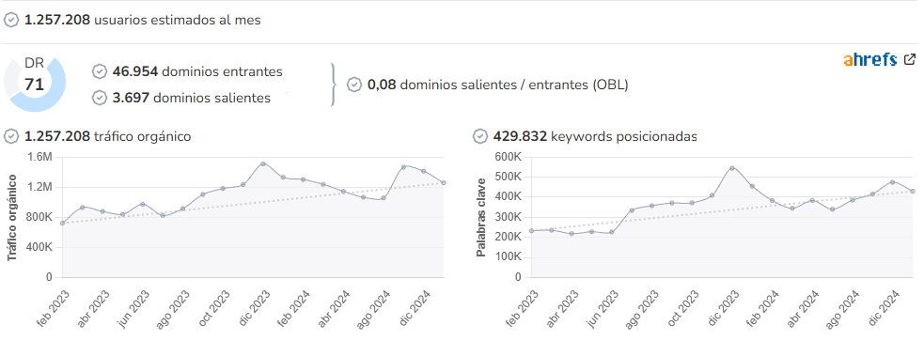924x341 pixels.
Task: Click the last traffic chart data point
Action: click(x=443, y=183)
